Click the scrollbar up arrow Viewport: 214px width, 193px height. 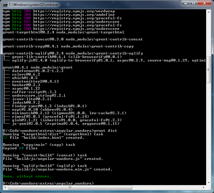click(209, 11)
